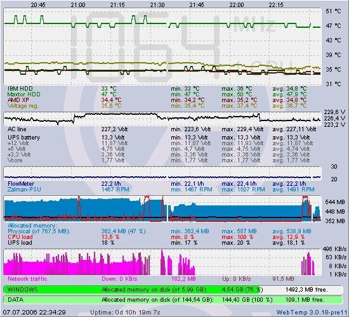
Task: Click the 544 MB memory axis label
Action: coord(335,202)
